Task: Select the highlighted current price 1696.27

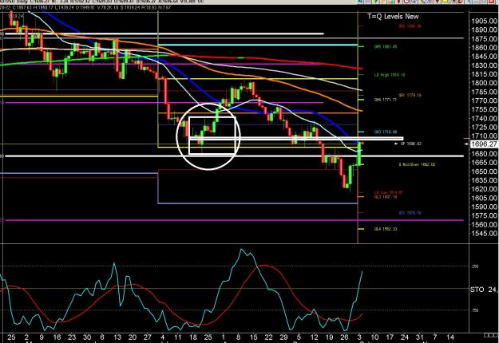Action: [483, 144]
